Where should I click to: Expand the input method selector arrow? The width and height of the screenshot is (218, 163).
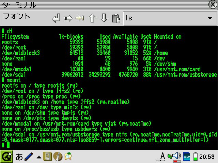(x=39, y=157)
